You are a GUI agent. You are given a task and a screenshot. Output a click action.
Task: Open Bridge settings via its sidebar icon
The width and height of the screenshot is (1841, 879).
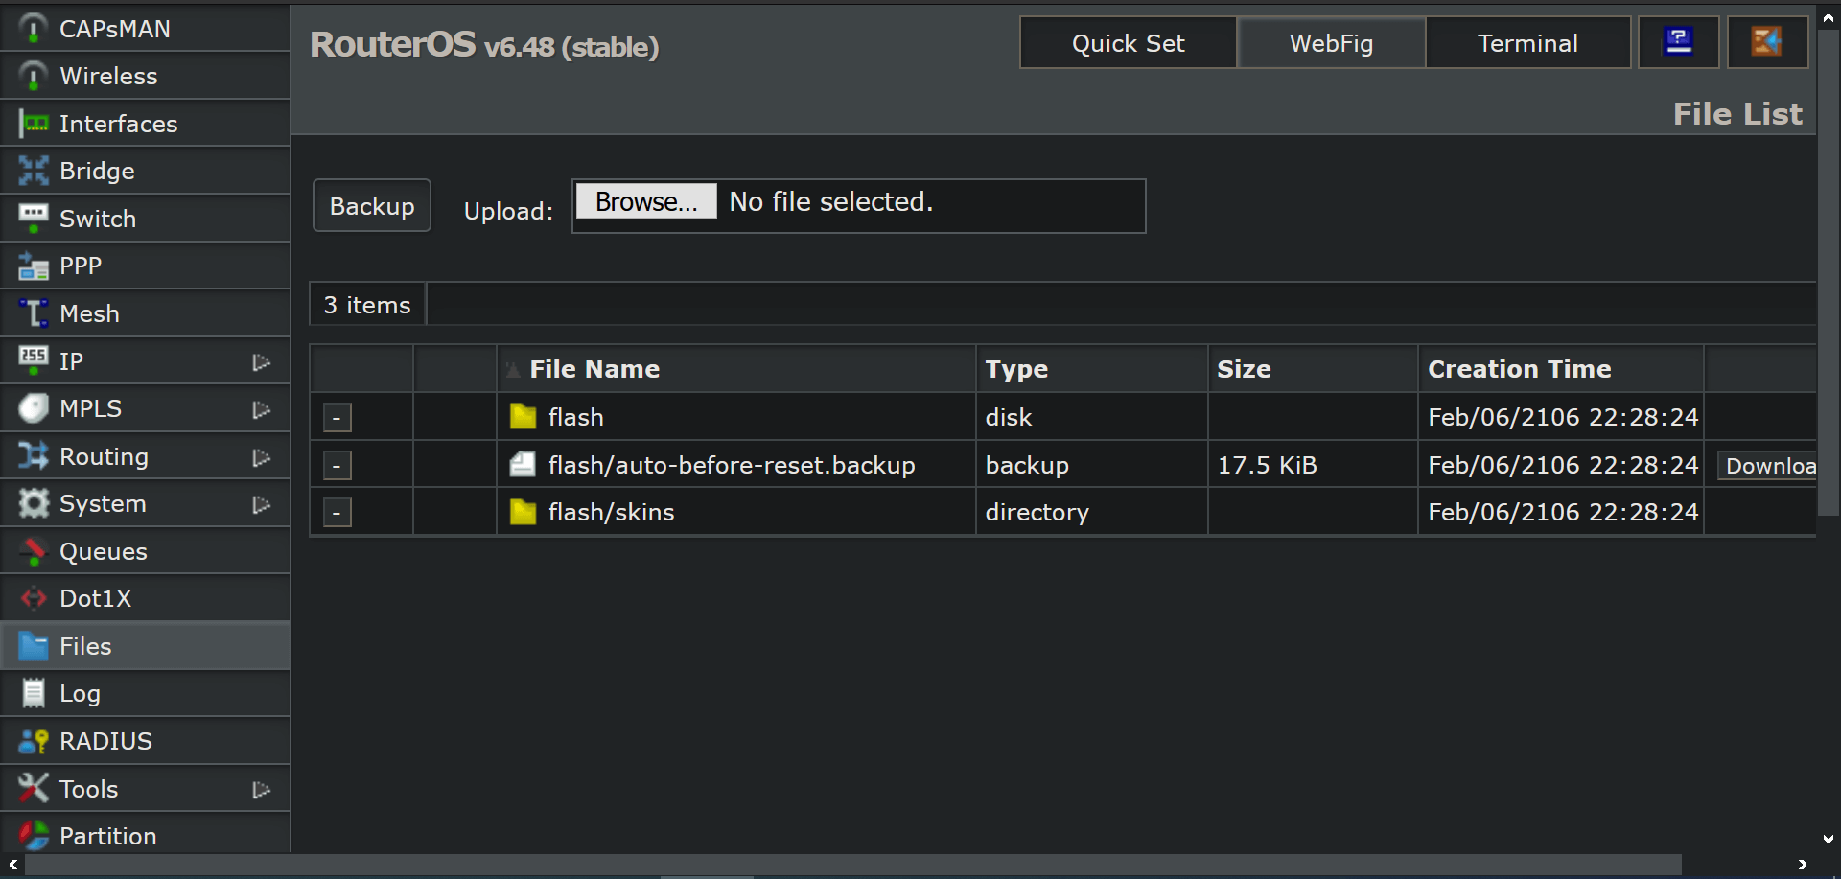(32, 170)
